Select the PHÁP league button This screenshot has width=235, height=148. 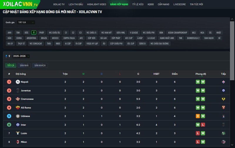point(42,32)
